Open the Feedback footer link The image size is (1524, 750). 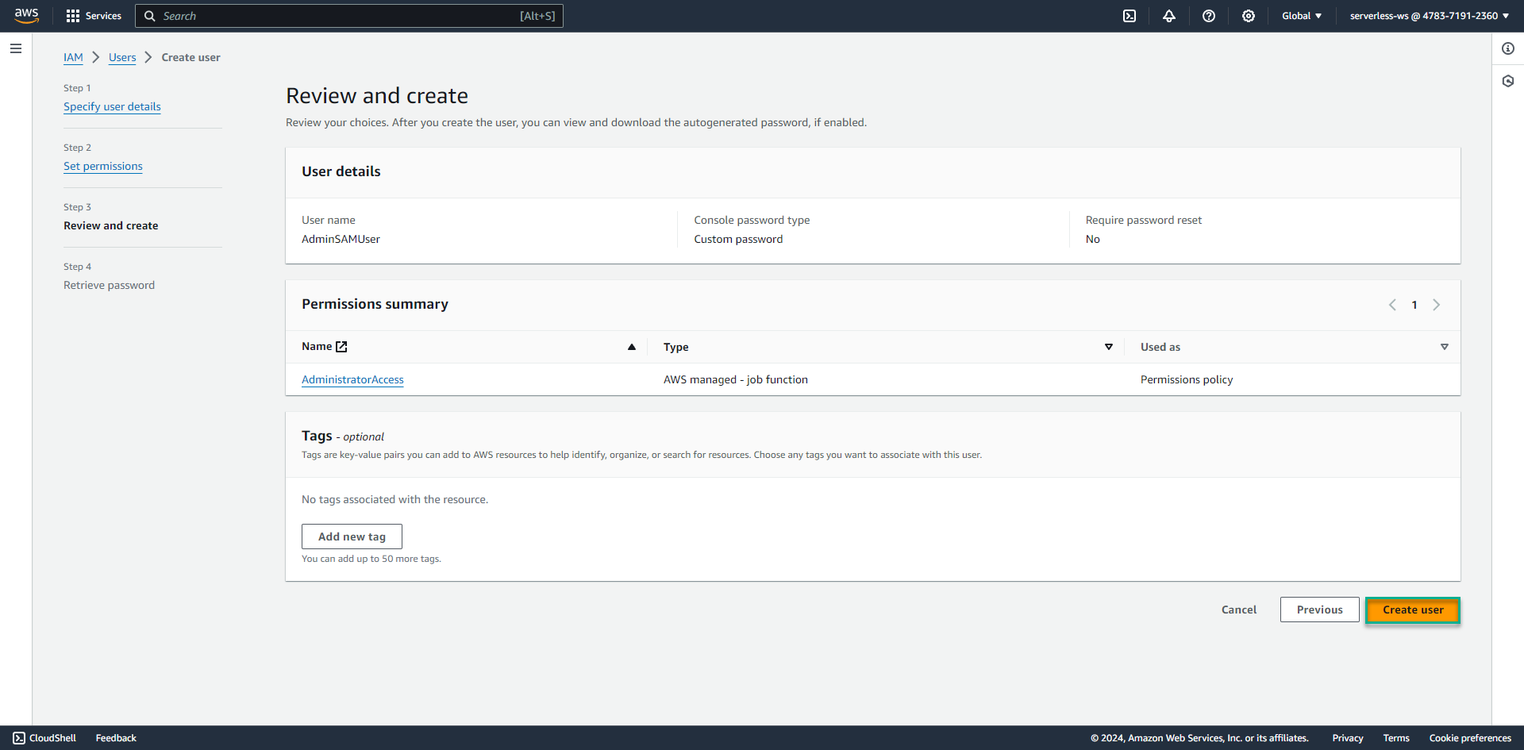[x=116, y=738]
